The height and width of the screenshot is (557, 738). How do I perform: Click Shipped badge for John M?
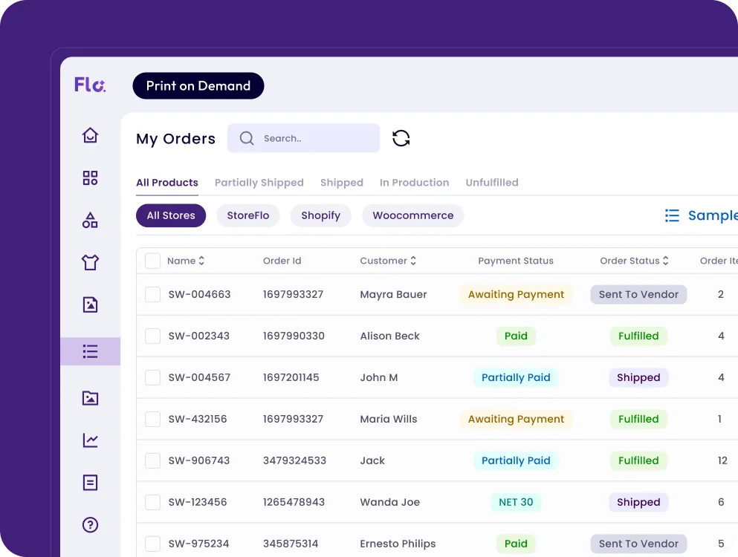638,377
